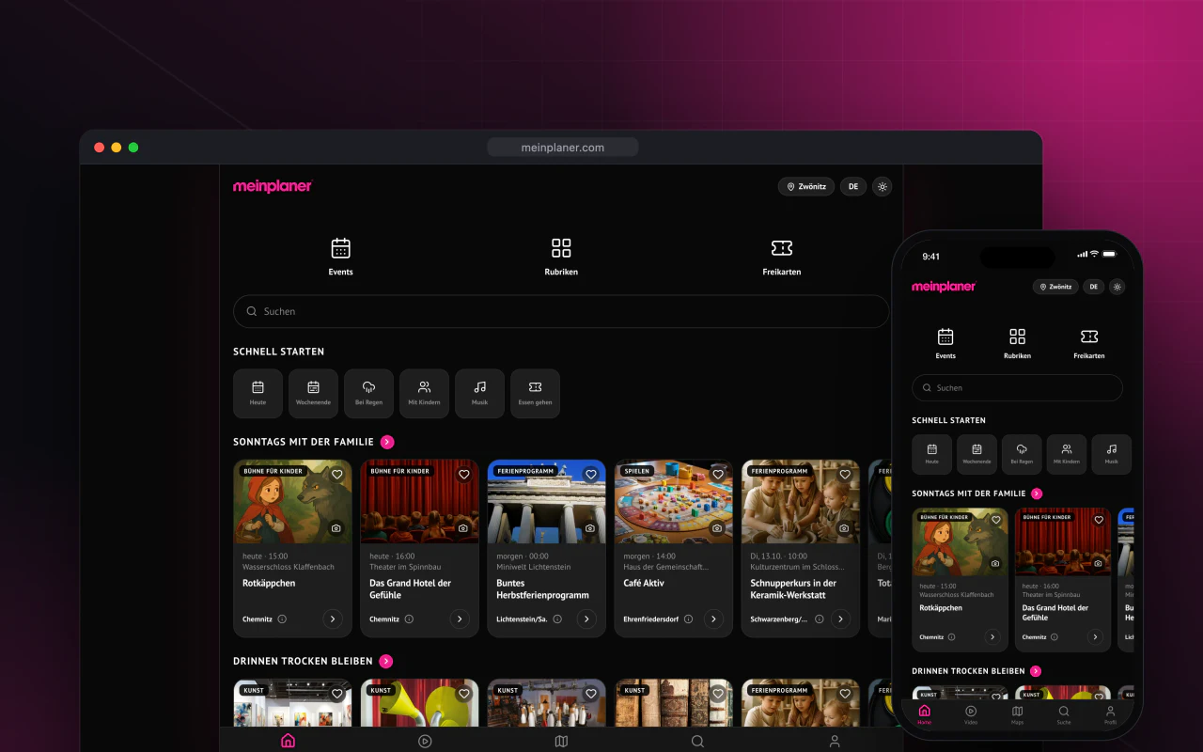This screenshot has width=1203, height=752.
Task: Click the video play icon in desktop bottom bar
Action: click(425, 741)
